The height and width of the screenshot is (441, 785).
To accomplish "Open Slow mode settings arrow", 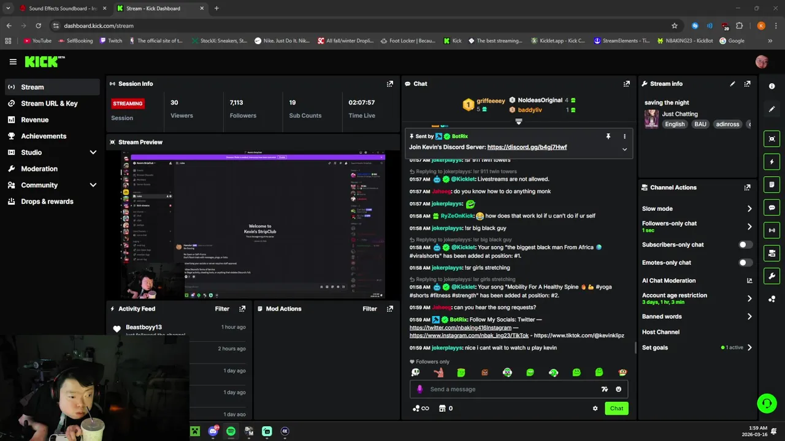I will [x=749, y=209].
